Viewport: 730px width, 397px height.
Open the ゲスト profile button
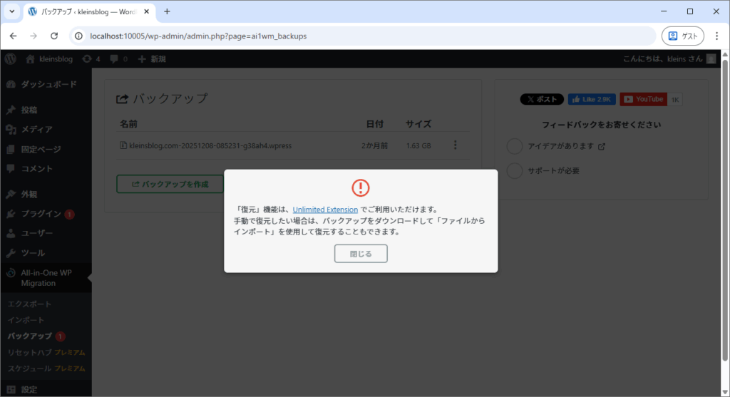coord(682,36)
